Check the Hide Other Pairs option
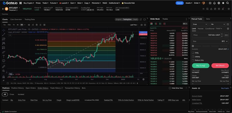This screenshot has height=113, width=232. point(170,88)
